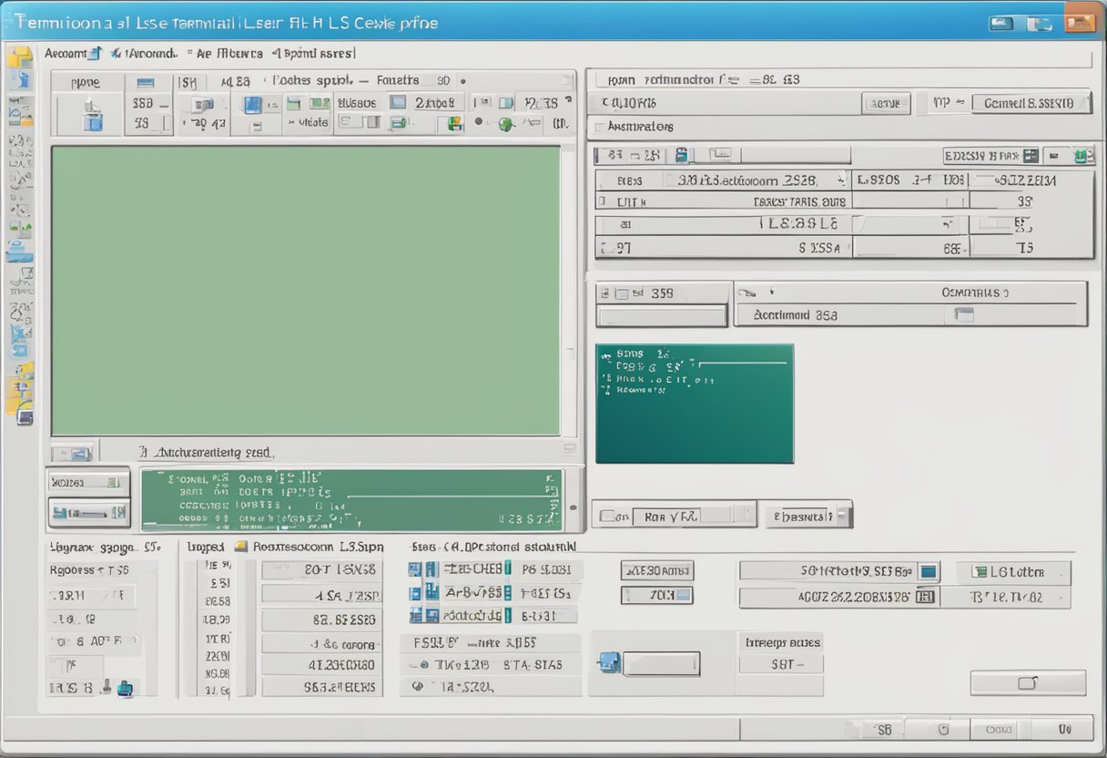Click the teal padlock icon above the data table
This screenshot has width=1107, height=758.
(681, 154)
